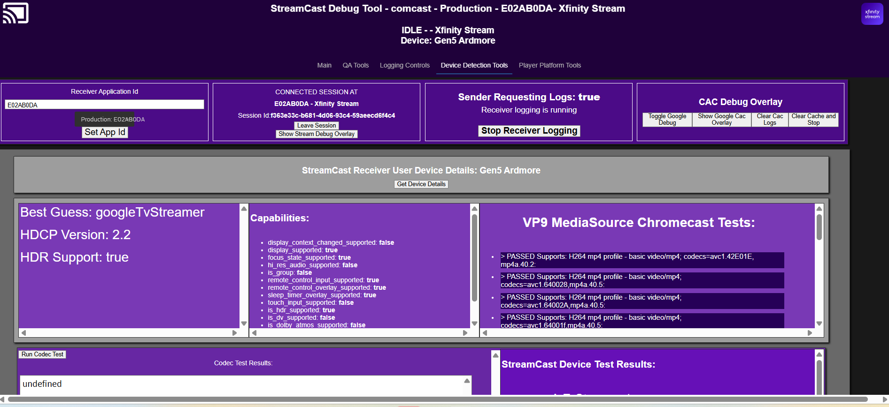Click the Get Device Details button
The image size is (889, 407).
(421, 184)
